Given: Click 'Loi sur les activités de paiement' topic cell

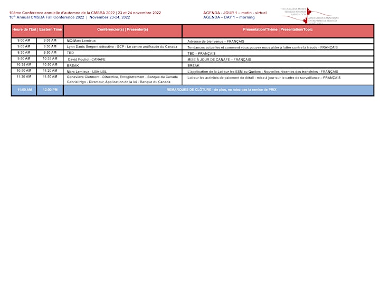Looking at the screenshot, I should tap(278, 80).
